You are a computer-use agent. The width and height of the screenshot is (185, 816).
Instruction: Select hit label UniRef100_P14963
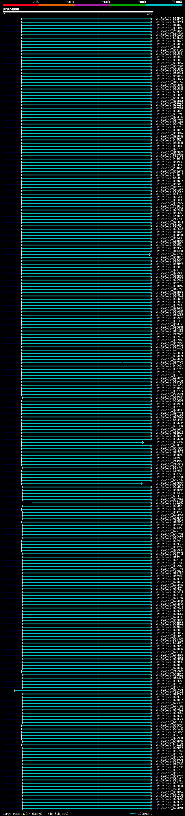169,461
